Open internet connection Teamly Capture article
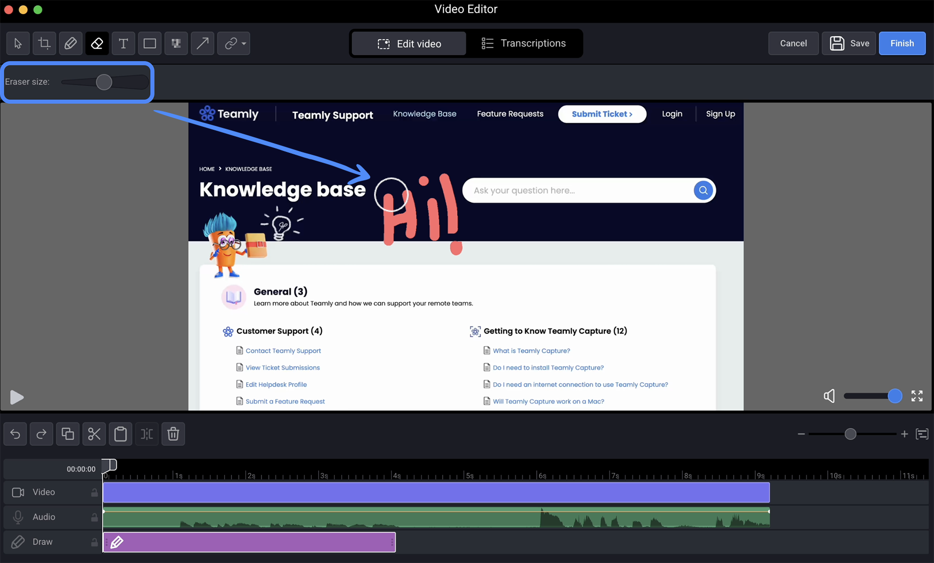The width and height of the screenshot is (934, 563). pyautogui.click(x=581, y=385)
